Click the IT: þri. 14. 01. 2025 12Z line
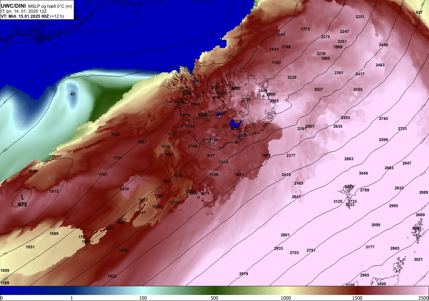 click(23, 11)
